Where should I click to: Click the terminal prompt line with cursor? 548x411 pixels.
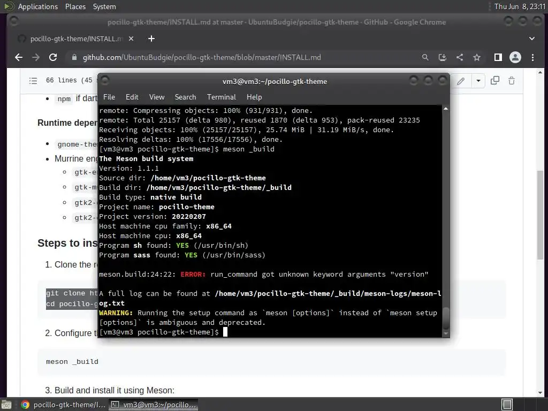click(163, 332)
